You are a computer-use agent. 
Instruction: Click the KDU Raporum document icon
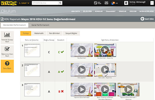[2, 19]
